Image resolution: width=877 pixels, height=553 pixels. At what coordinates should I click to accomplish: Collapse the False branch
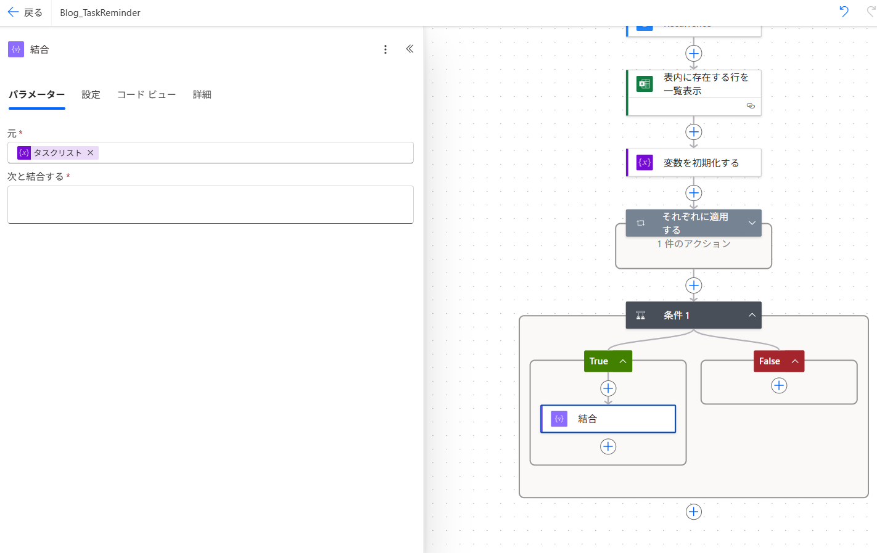[x=795, y=361]
